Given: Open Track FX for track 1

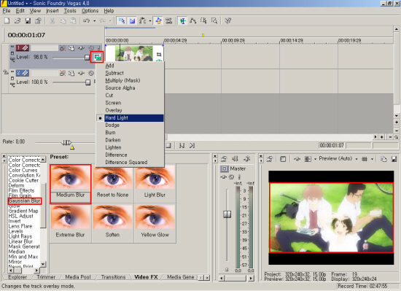Looking at the screenshot, I should coord(82,48).
